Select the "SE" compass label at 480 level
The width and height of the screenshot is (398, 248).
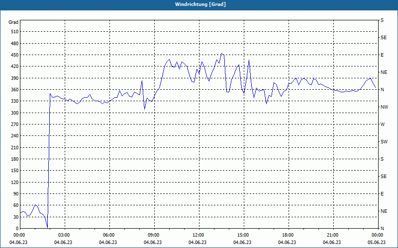tap(384, 38)
